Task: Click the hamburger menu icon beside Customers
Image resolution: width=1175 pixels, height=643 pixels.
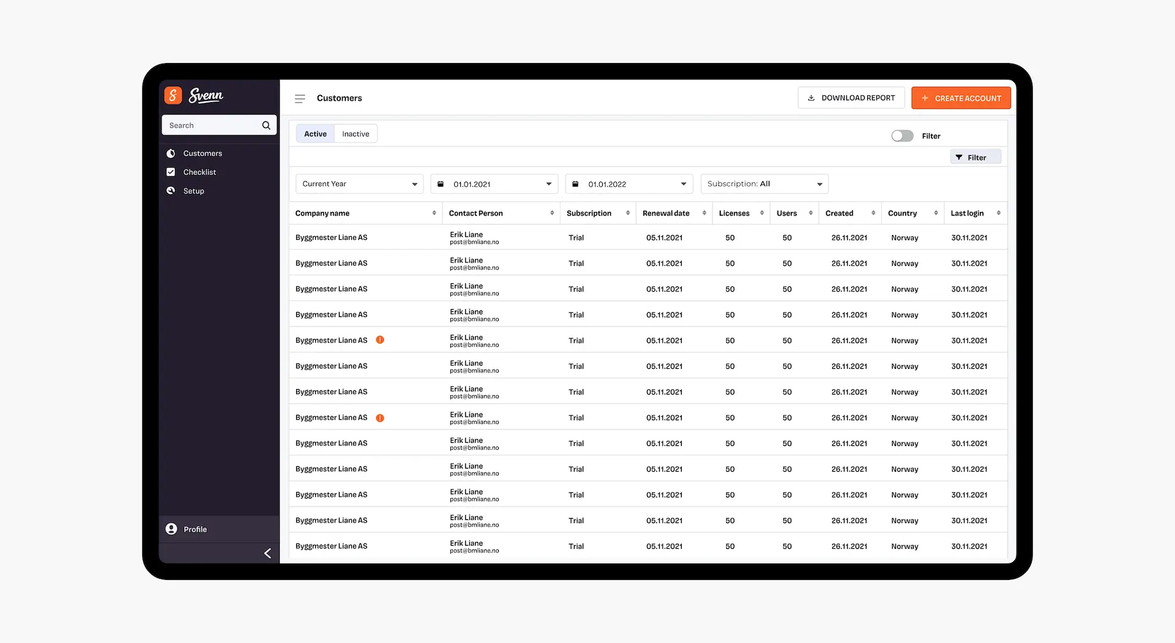Action: [x=300, y=98]
